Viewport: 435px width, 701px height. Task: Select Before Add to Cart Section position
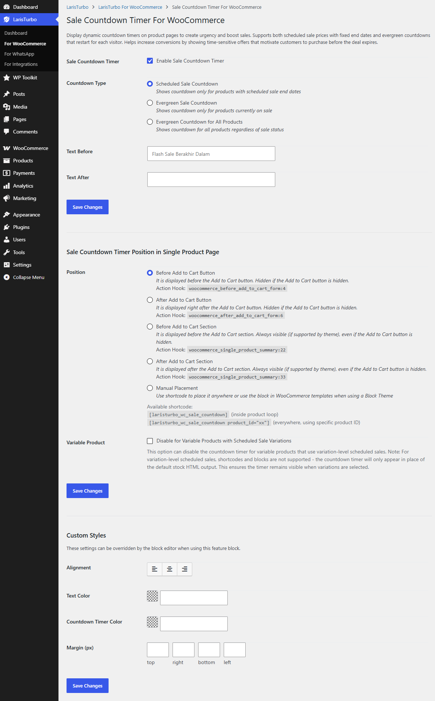[x=150, y=327]
